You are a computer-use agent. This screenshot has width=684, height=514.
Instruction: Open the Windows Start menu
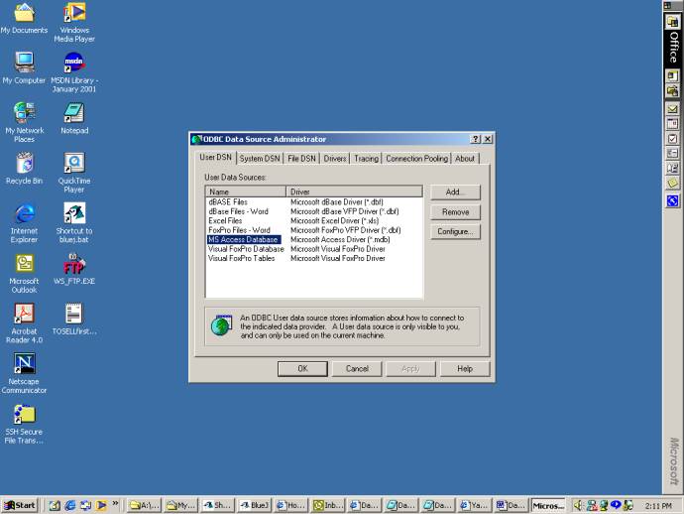[20, 505]
